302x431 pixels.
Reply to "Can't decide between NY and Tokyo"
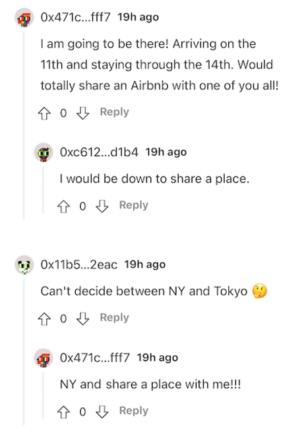[115, 318]
